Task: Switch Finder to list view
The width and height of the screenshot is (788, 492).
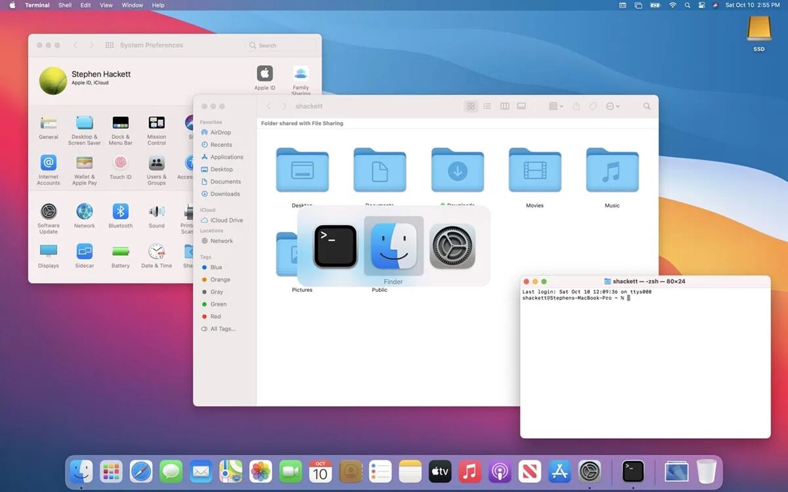Action: point(487,106)
